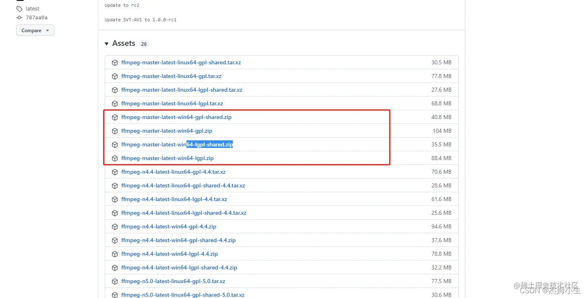This screenshot has width=587, height=298.
Task: Click package icon for master win64-gpl.zip
Action: [115, 131]
